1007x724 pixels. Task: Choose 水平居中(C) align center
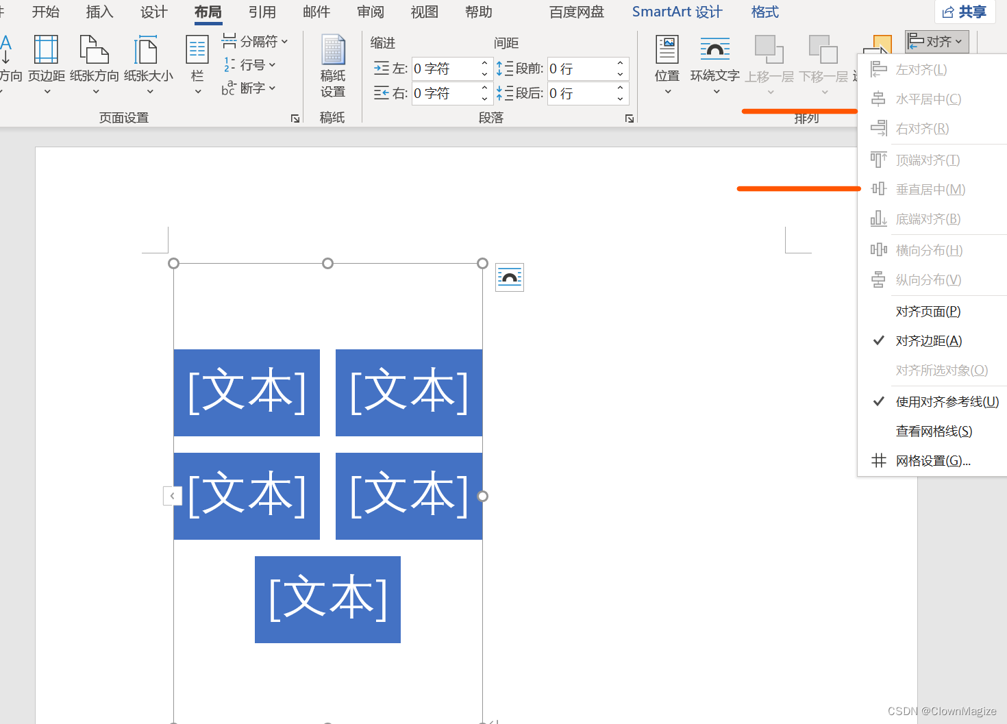tap(932, 99)
